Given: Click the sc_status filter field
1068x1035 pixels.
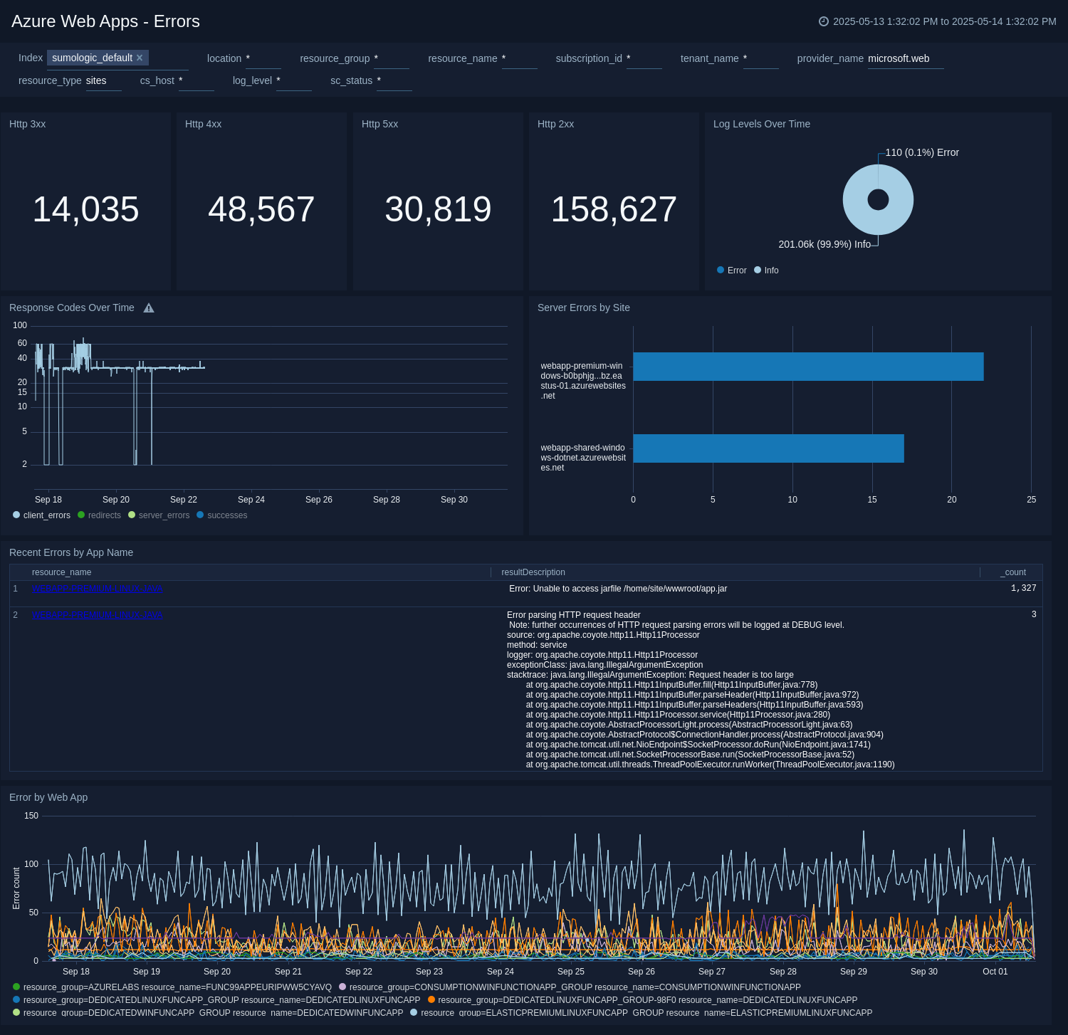Looking at the screenshot, I should (394, 81).
